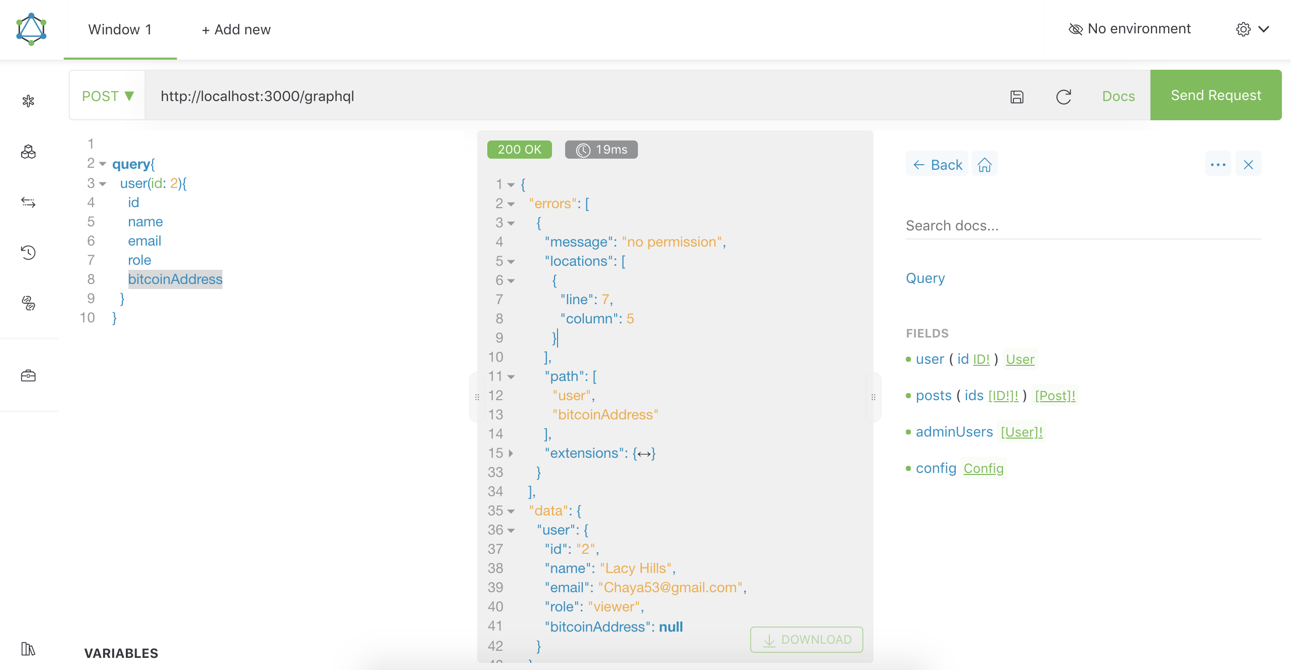Click the double arrows sidebar icon
The image size is (1291, 670).
pyautogui.click(x=28, y=202)
